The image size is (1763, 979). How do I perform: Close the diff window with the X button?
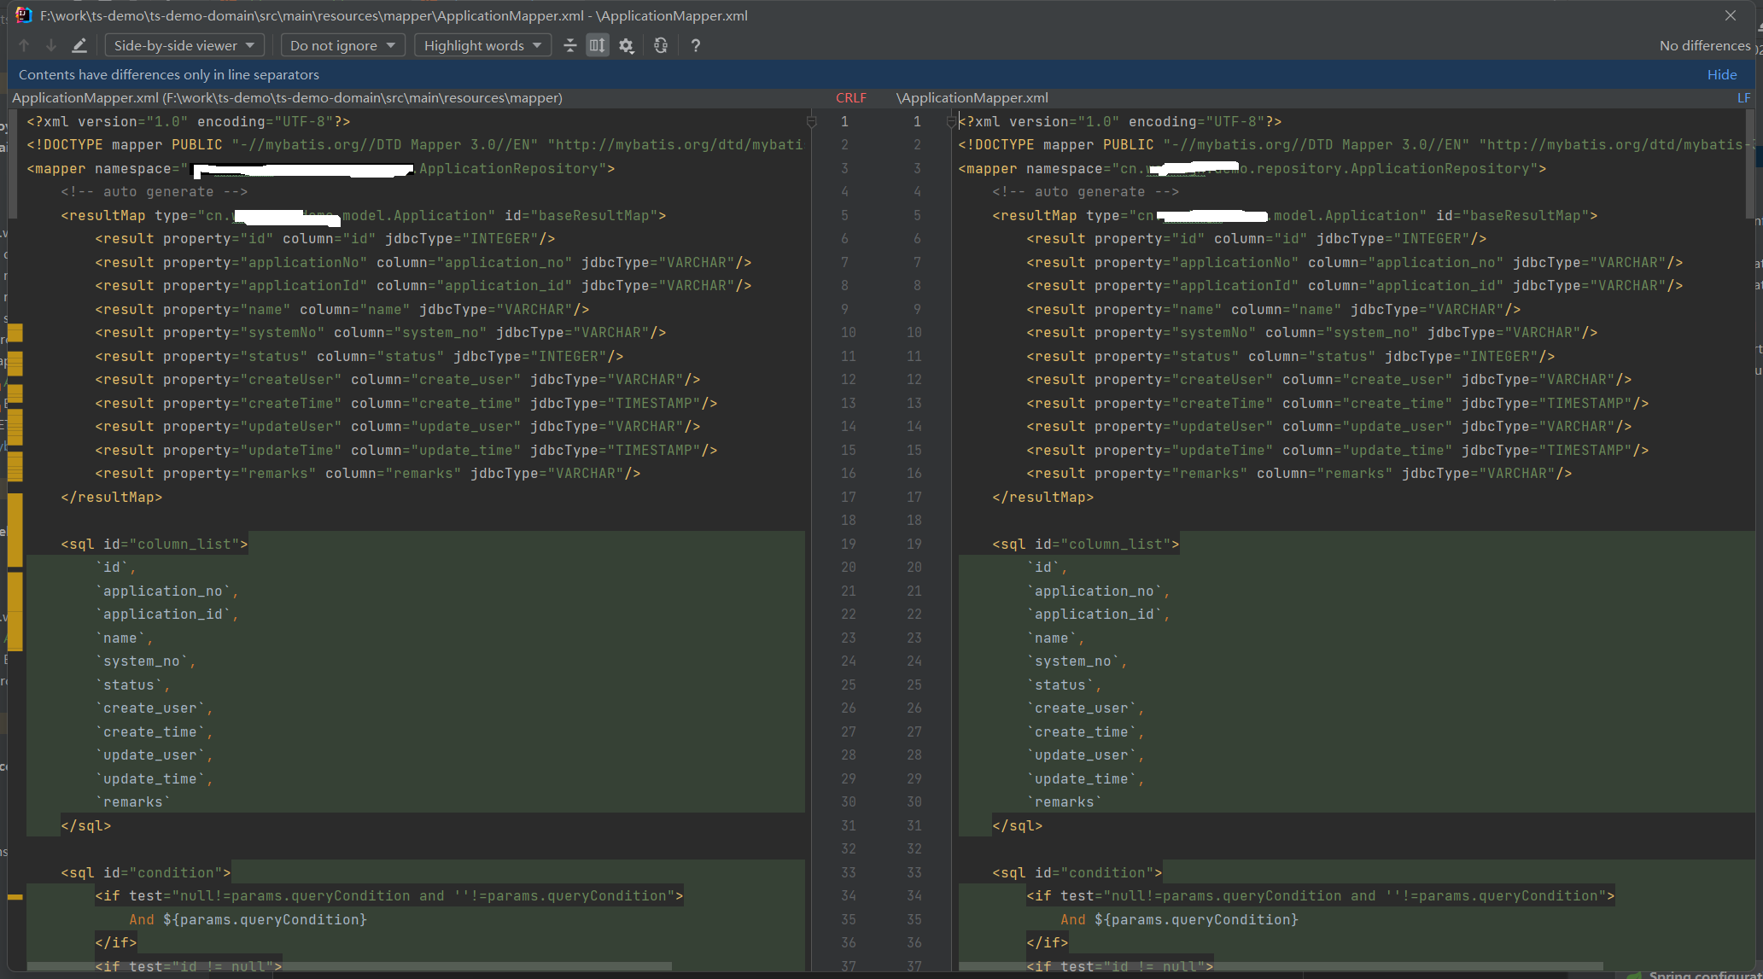point(1731,15)
